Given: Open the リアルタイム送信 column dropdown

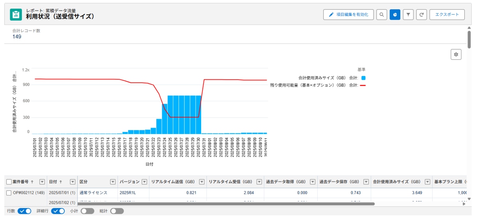Looking at the screenshot, I should point(202,182).
